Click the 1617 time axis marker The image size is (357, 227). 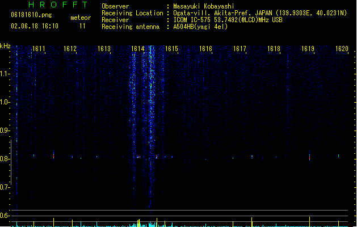tap(240, 49)
